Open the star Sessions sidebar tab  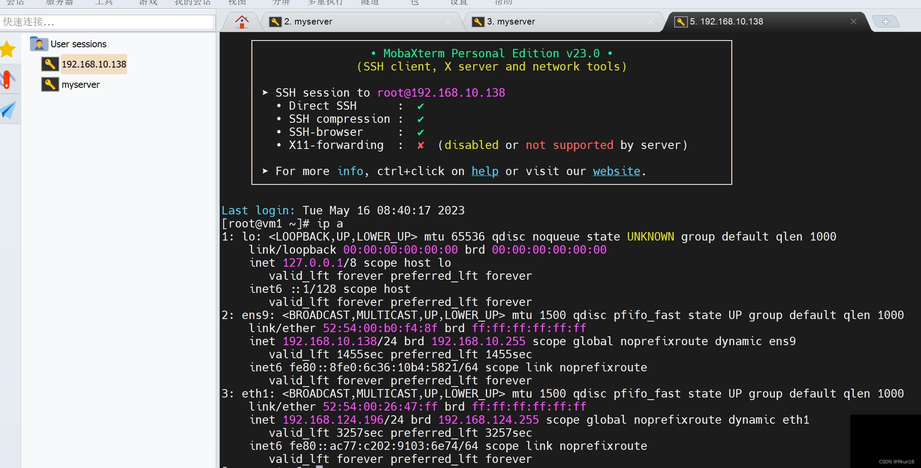pyautogui.click(x=8, y=49)
